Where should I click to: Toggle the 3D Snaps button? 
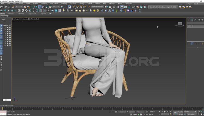(73, 7)
